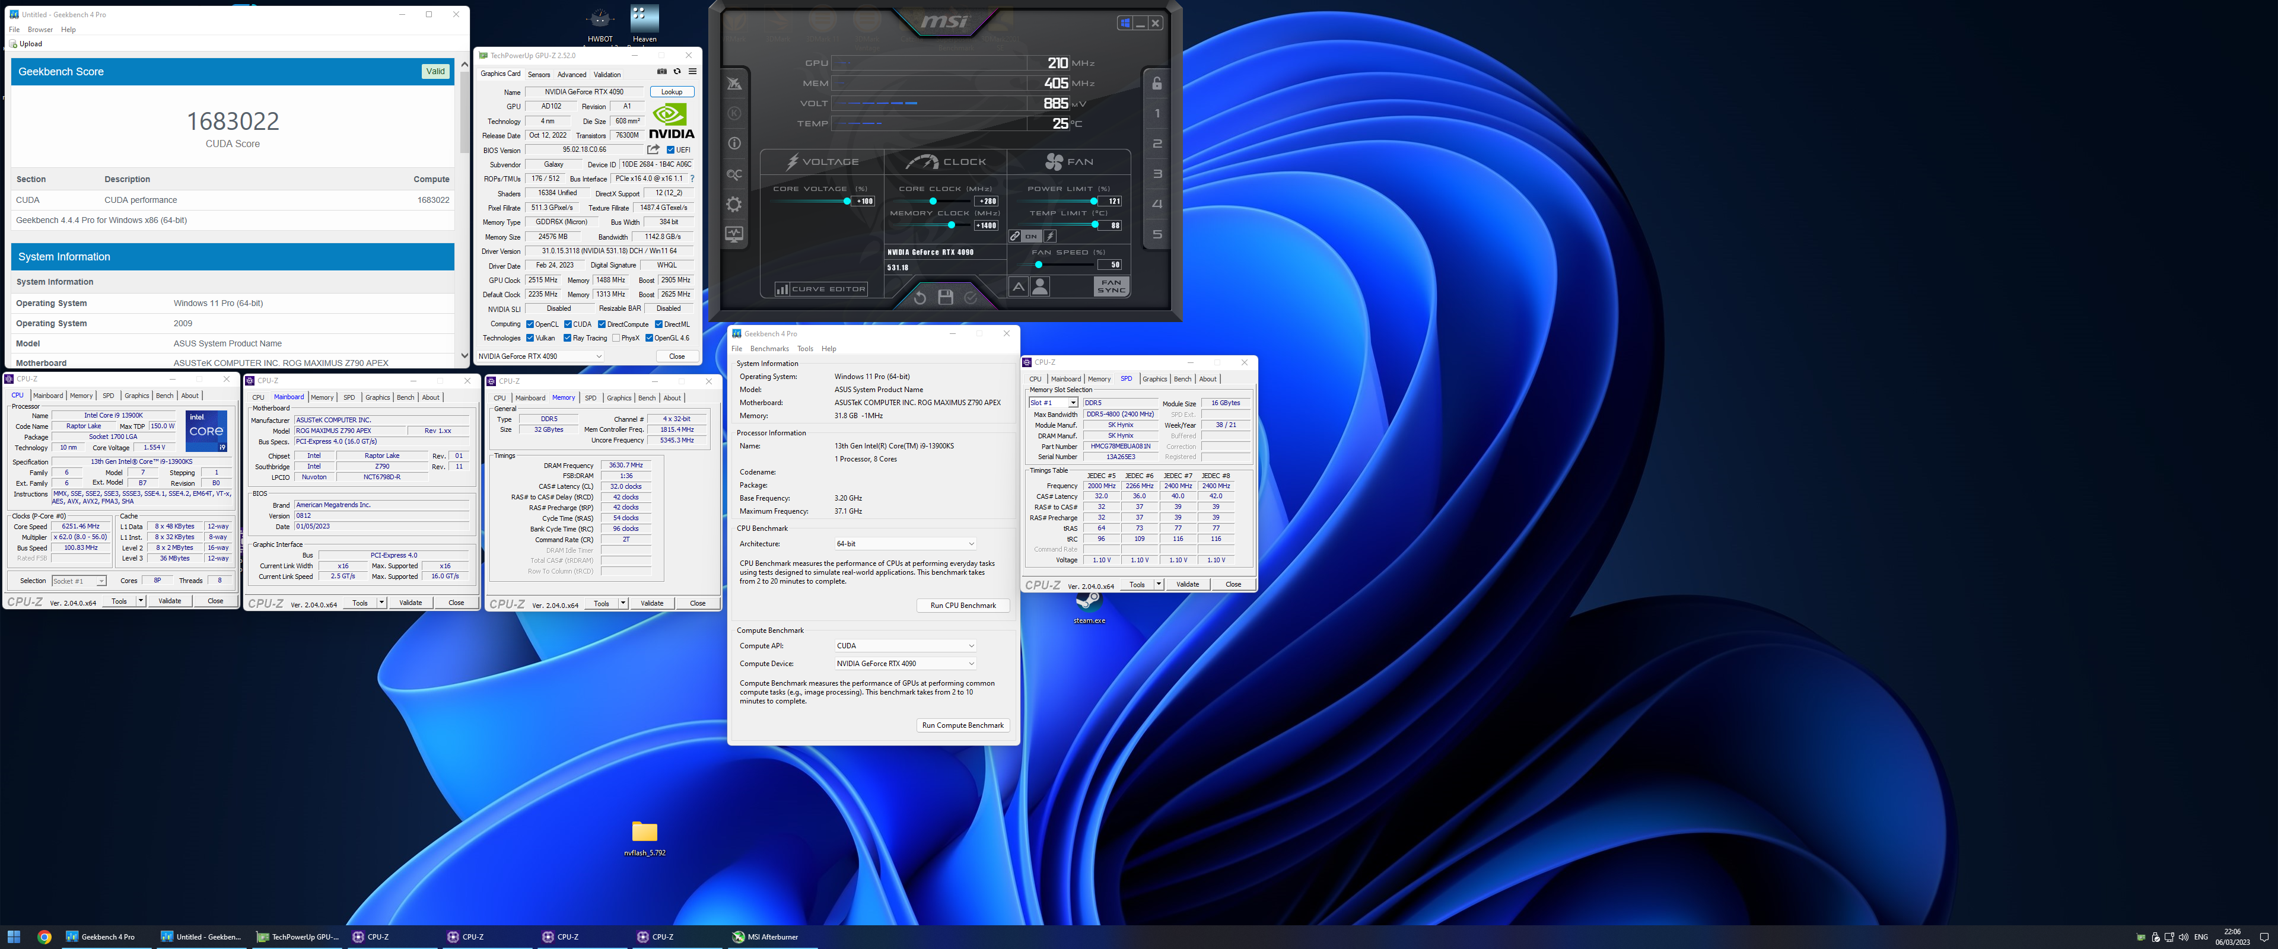Toggle UEFI checkbox in GPU-Z
Image resolution: width=2278 pixels, height=949 pixels.
670,150
